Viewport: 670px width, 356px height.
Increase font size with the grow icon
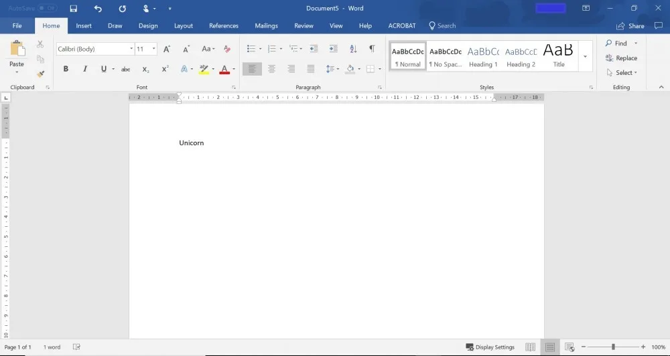167,49
